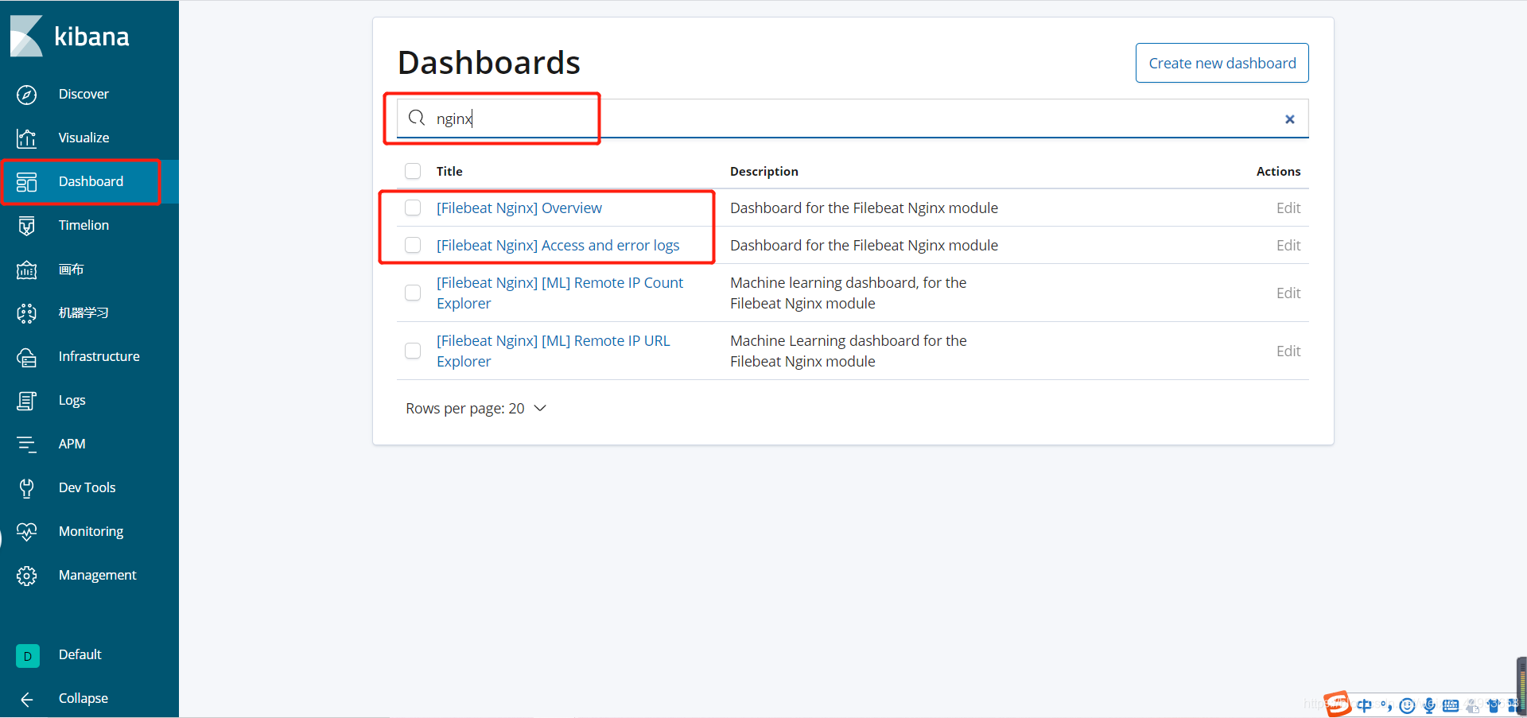Click Edit for Remote IP URL Explorer

pyautogui.click(x=1288, y=351)
